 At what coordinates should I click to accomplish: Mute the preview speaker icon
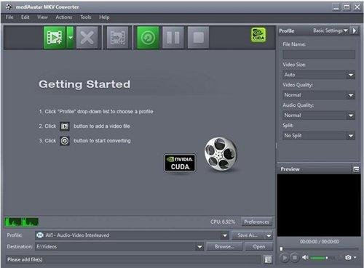pos(305,258)
